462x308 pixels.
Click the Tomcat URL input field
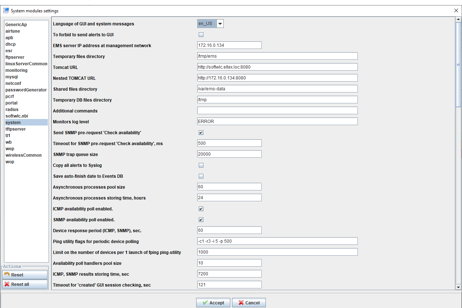[277, 67]
